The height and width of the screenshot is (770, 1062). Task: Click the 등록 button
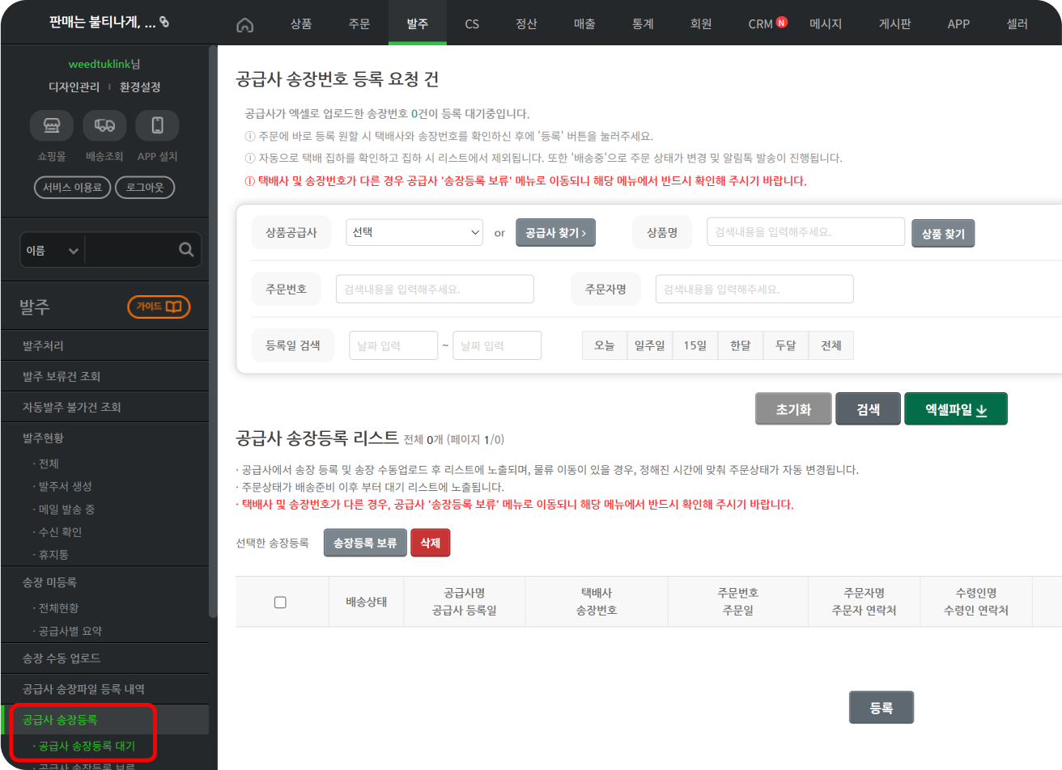tap(881, 708)
